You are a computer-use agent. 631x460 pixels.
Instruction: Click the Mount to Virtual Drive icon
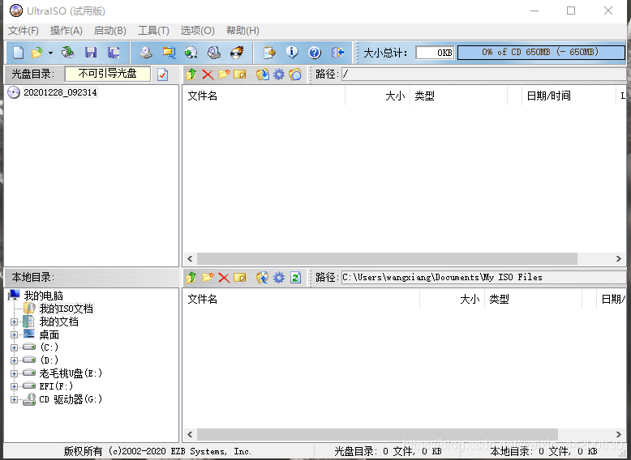213,53
